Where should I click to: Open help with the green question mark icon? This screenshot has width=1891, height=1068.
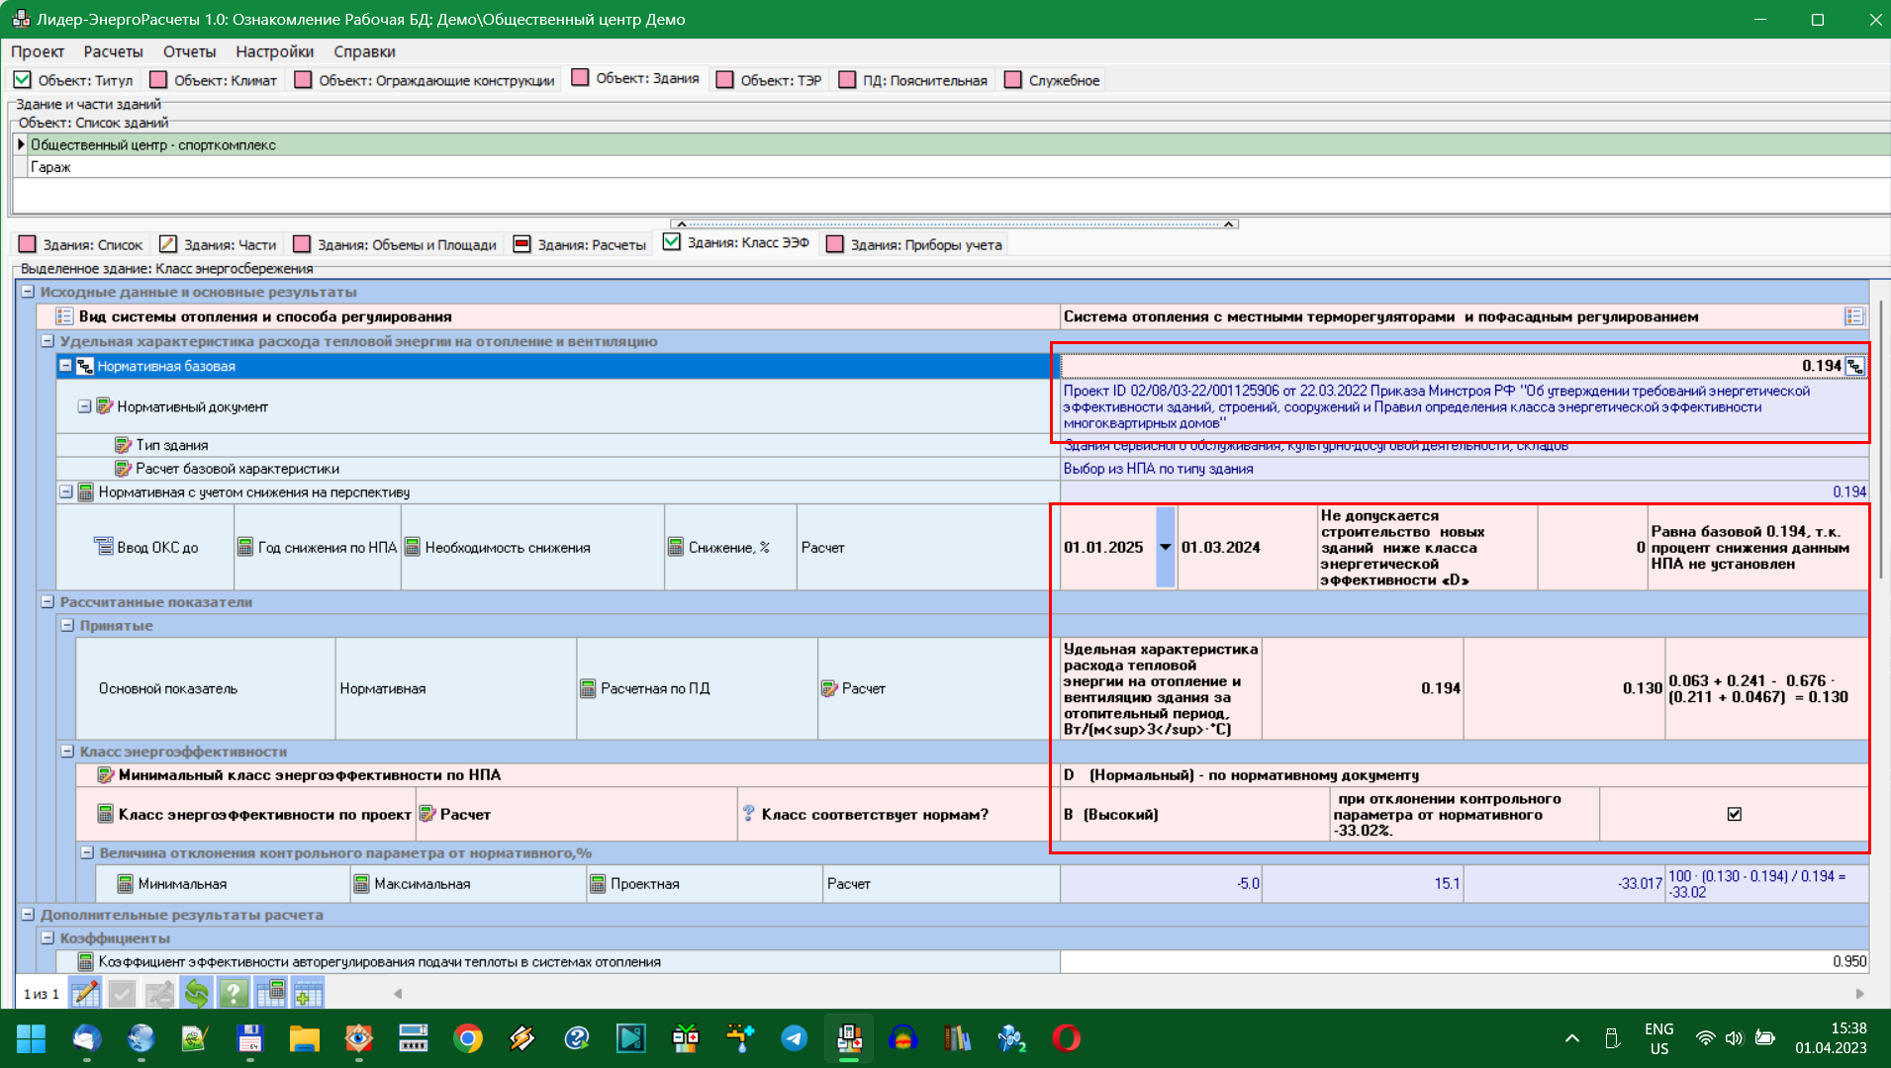click(x=233, y=993)
